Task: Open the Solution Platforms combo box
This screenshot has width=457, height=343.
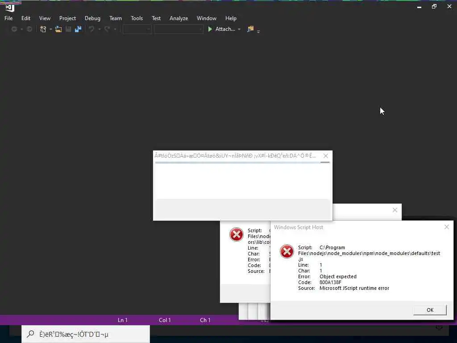Action: (x=179, y=29)
